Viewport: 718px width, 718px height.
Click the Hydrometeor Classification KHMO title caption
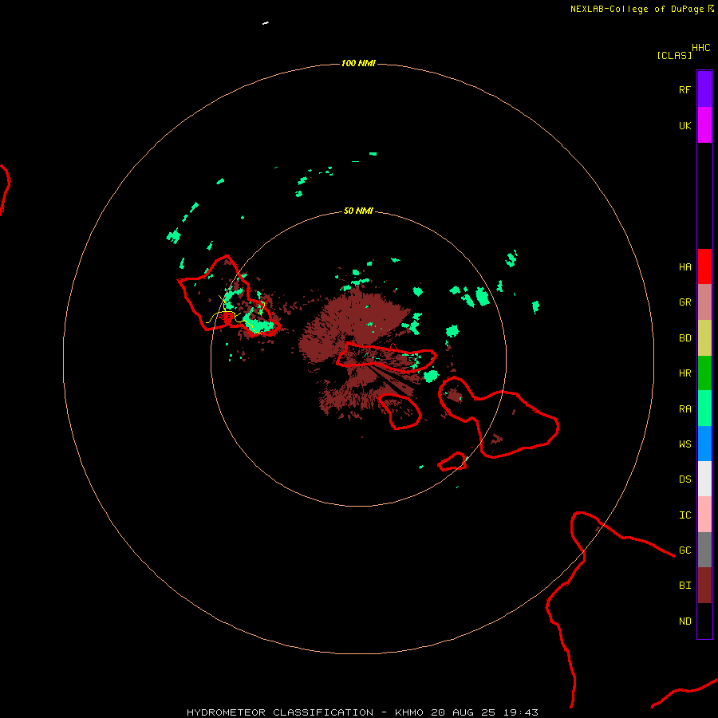click(x=362, y=712)
